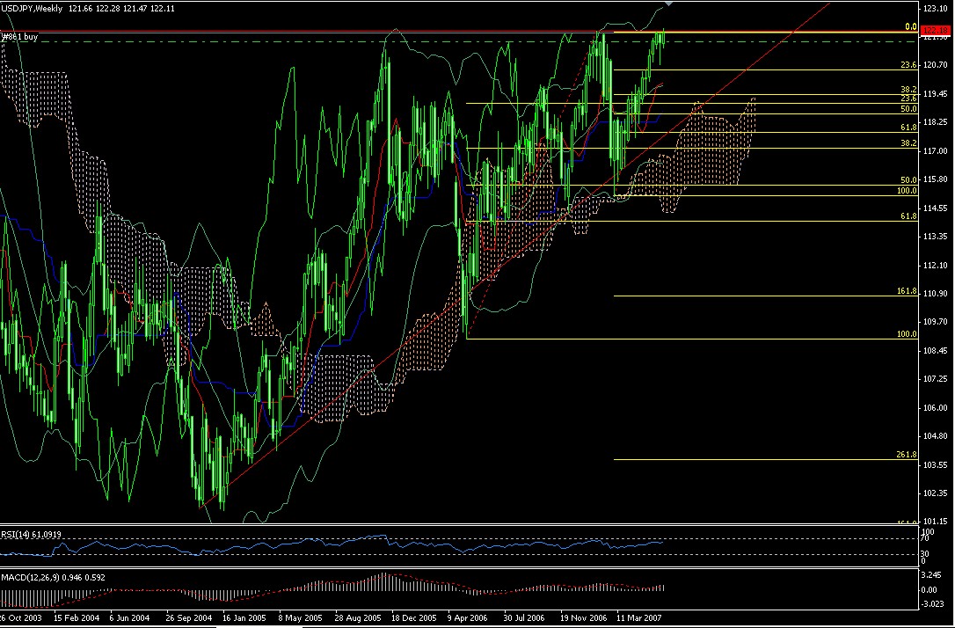Select the 0.0 Fibonacci level label

(x=910, y=26)
